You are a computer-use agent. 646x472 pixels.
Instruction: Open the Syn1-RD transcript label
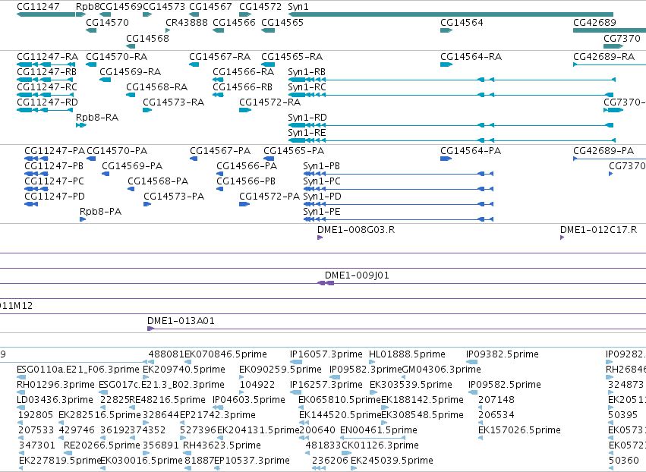point(307,118)
